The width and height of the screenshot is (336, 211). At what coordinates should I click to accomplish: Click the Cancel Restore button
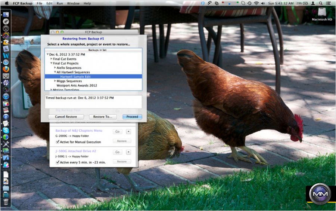(66, 117)
